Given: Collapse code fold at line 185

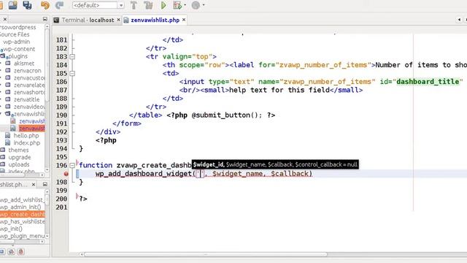Looking at the screenshot, I should 72,73.
